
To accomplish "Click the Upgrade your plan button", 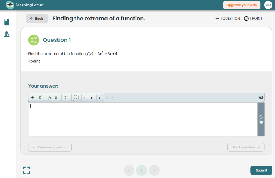I will [x=241, y=5].
